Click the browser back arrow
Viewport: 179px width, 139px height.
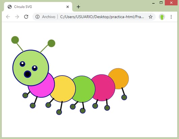pos(8,17)
